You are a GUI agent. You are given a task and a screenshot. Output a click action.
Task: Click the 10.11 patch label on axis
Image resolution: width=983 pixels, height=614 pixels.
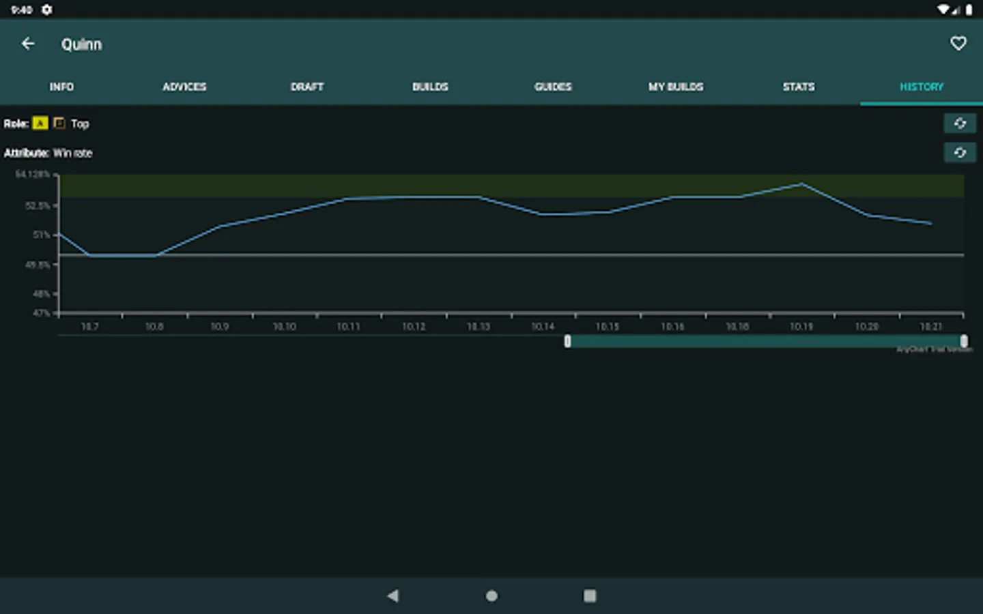(x=348, y=327)
